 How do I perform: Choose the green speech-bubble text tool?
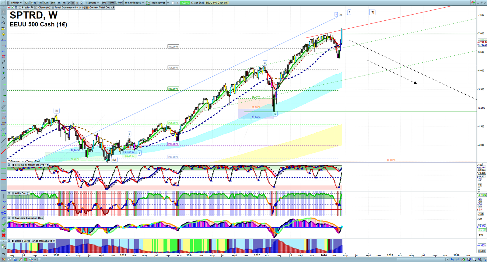click(x=3, y=73)
